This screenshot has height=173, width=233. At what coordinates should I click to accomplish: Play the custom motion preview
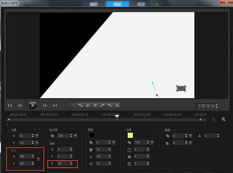click(33, 105)
